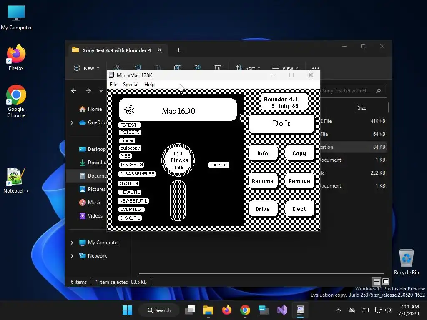This screenshot has width=427, height=320.
Task: Show hidden system tray icons
Action: [x=339, y=310]
